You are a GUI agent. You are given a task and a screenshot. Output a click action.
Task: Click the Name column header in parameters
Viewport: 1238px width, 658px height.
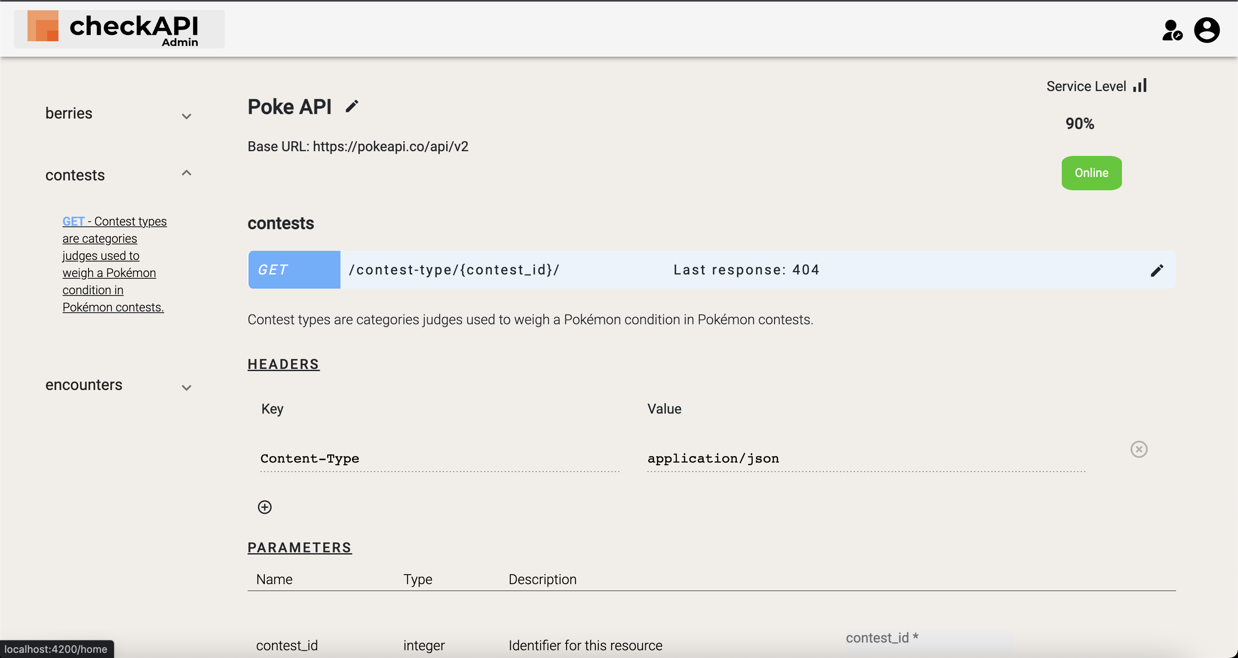coord(274,579)
